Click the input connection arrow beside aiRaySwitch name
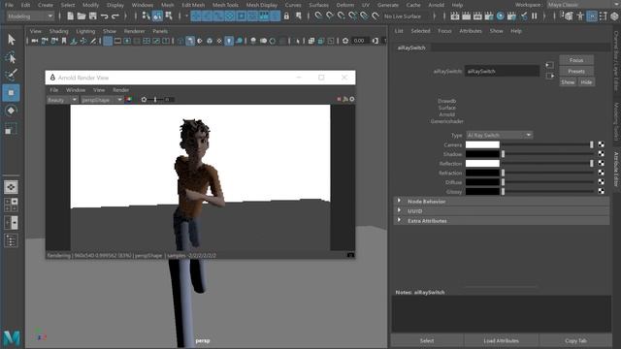 pos(550,65)
